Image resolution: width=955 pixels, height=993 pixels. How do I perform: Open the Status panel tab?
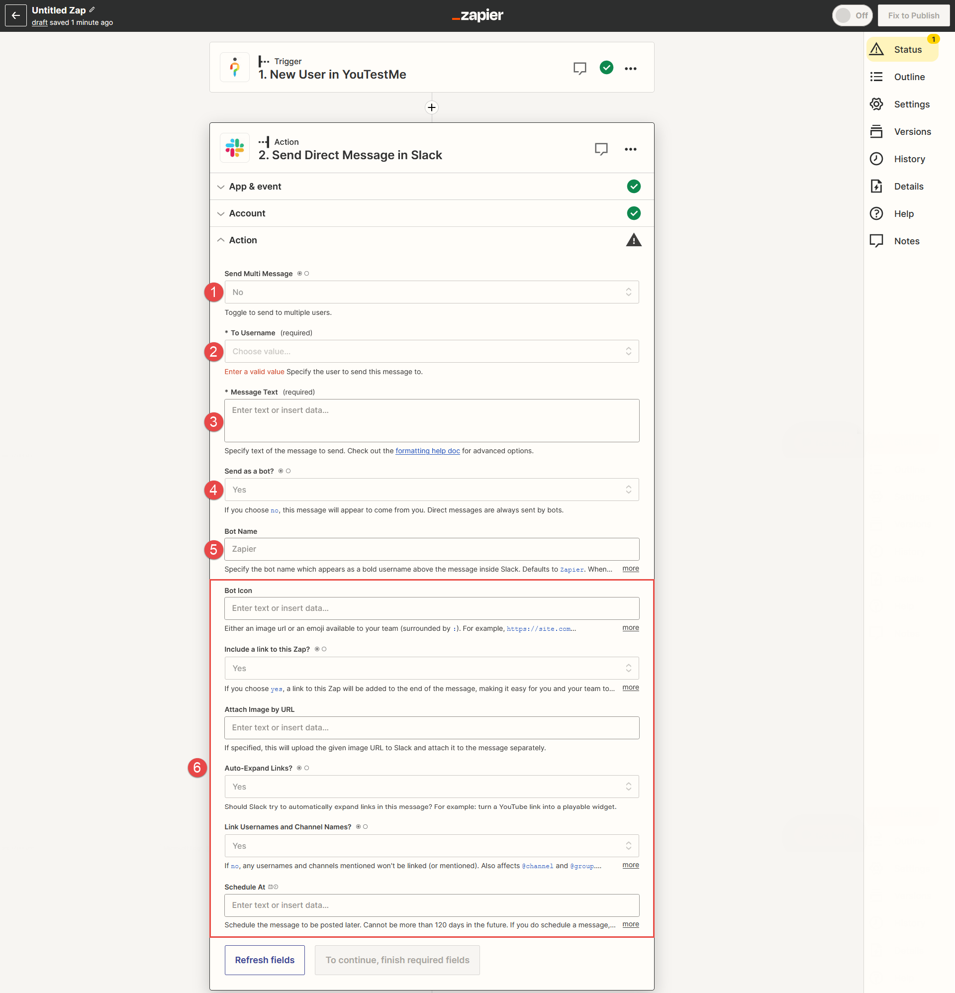pos(902,50)
